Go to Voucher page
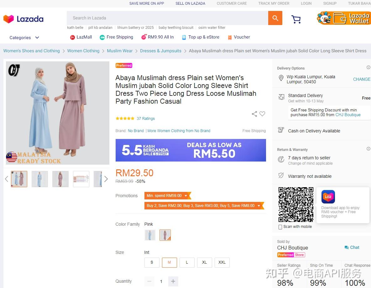The image size is (371, 288). [x=239, y=37]
